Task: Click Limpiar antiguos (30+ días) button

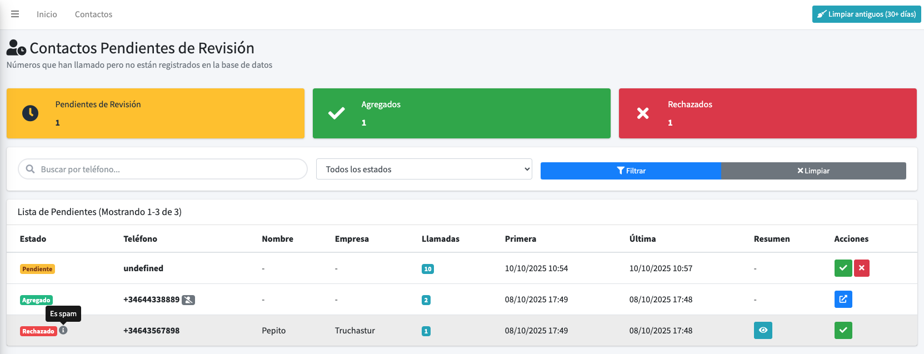Action: [866, 14]
